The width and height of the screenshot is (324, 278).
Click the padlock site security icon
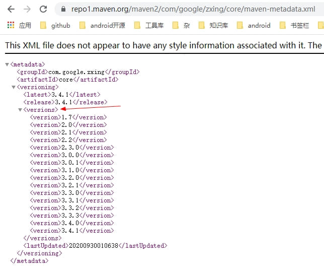point(63,9)
